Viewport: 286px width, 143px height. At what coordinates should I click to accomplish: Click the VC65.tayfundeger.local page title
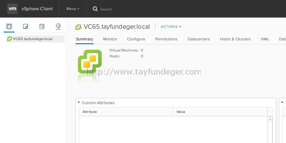tap(117, 27)
